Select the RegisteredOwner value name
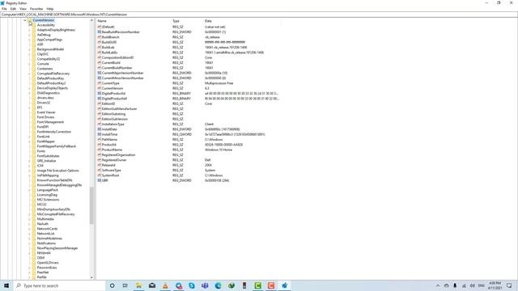 (x=114, y=160)
